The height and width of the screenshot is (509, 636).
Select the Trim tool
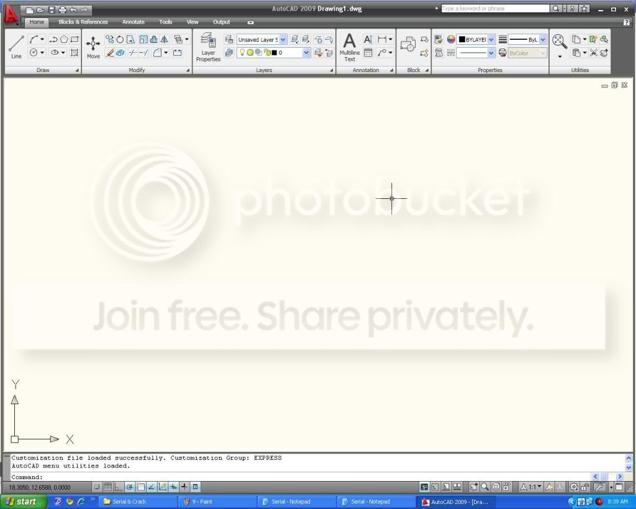pos(133,53)
